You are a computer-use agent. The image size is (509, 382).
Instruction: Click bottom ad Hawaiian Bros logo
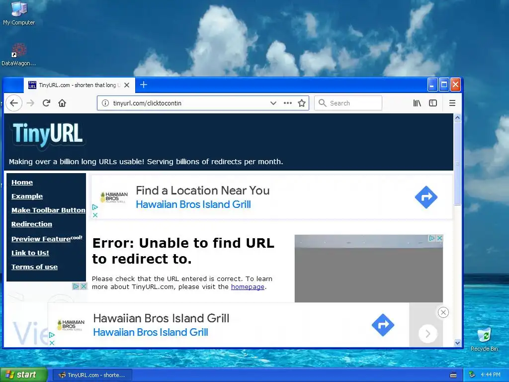(71, 325)
